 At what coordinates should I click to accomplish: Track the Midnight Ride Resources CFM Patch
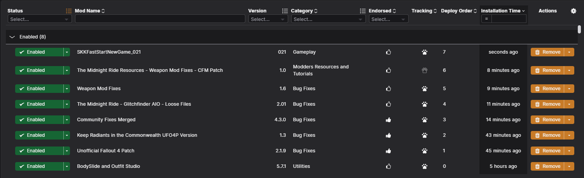pos(425,70)
